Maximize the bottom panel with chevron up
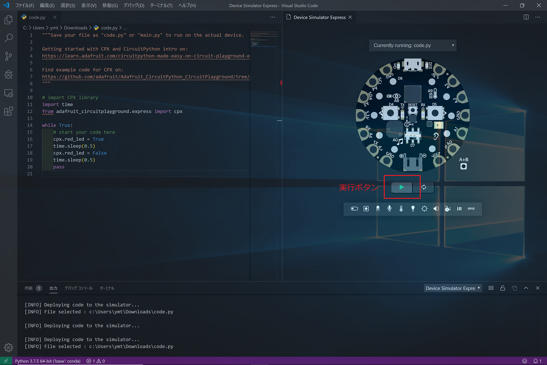 (526, 288)
